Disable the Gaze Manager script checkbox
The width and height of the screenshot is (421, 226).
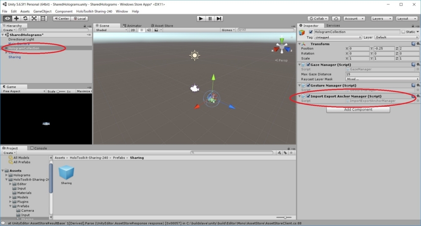(x=308, y=65)
